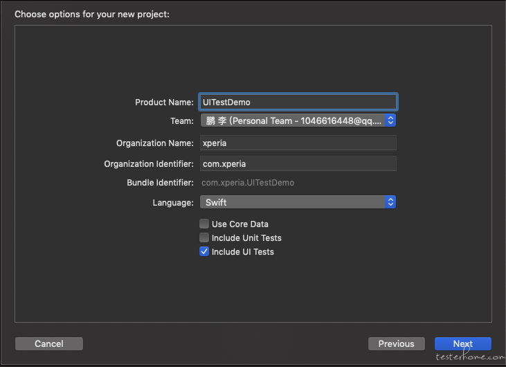
Task: Click the Product Name label
Action: click(x=164, y=102)
